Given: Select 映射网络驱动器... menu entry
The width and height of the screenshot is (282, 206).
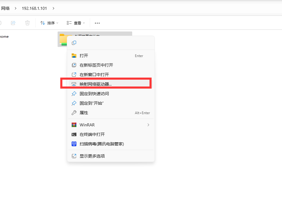Looking at the screenshot, I should point(95,84).
